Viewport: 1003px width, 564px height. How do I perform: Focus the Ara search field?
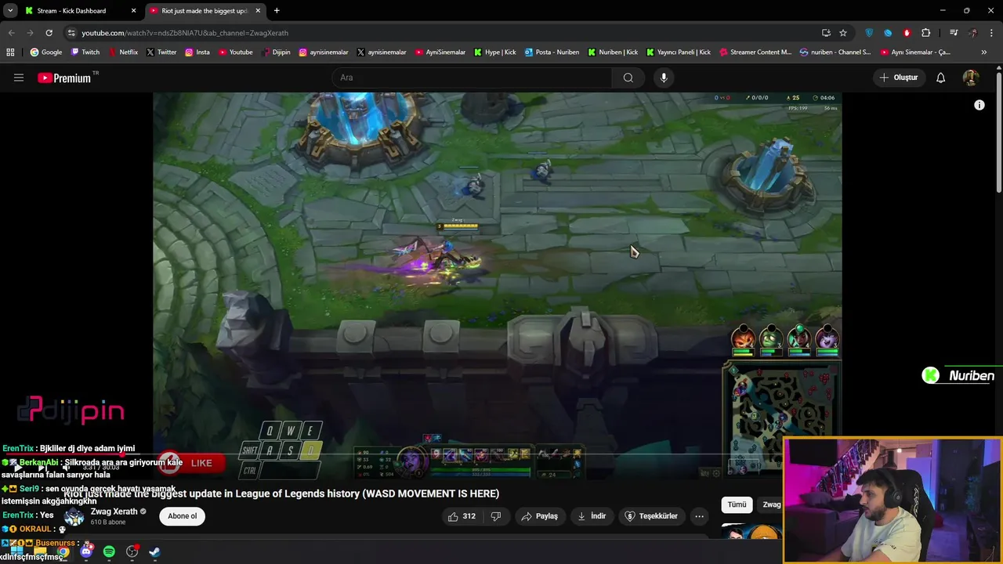point(472,78)
